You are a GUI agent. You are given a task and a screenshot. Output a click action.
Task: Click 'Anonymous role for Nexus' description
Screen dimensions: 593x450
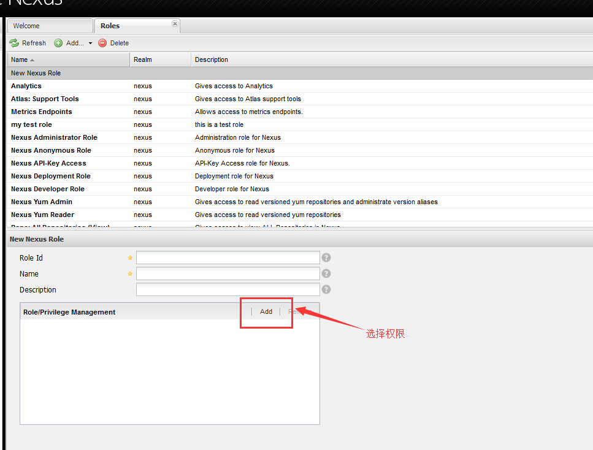tap(235, 150)
